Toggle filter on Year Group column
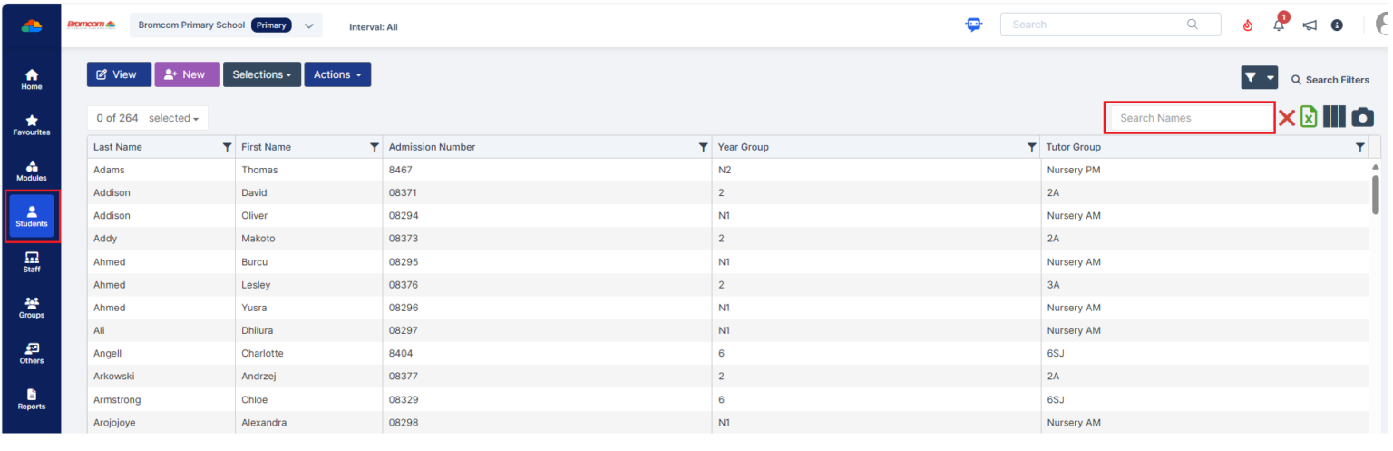This screenshot has height=451, width=1393. point(1031,147)
